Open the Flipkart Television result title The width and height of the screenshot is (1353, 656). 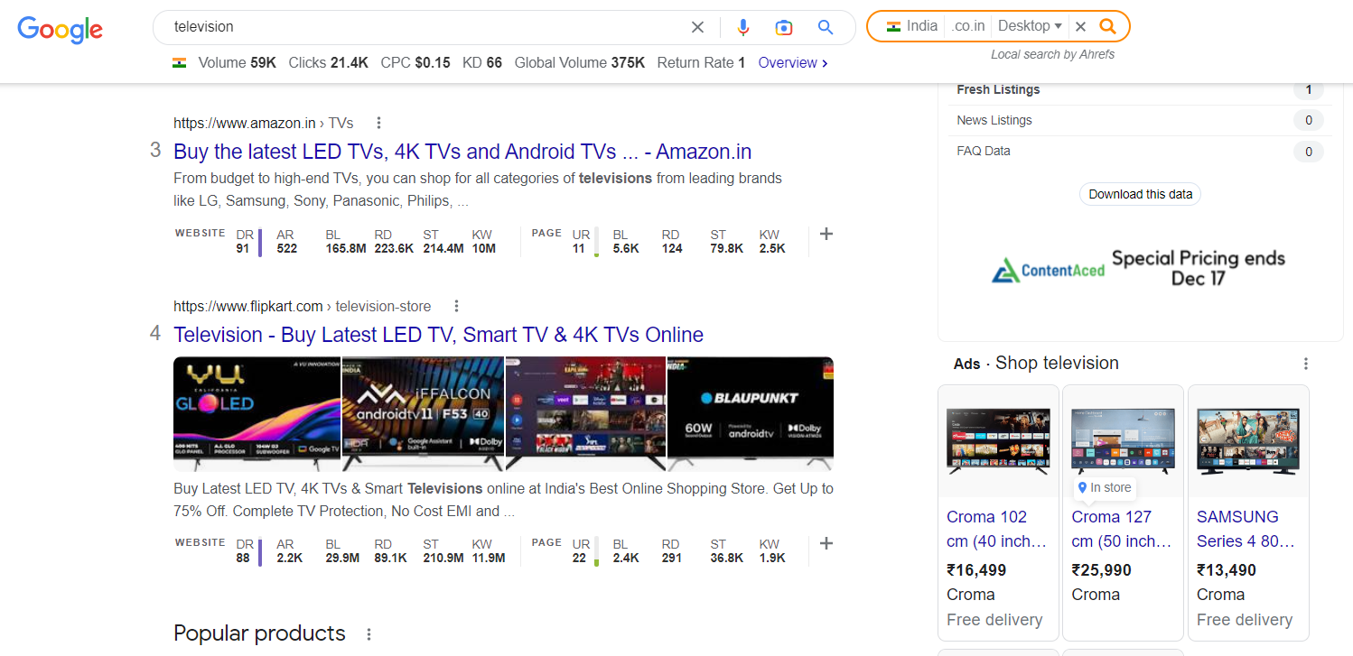coord(438,335)
